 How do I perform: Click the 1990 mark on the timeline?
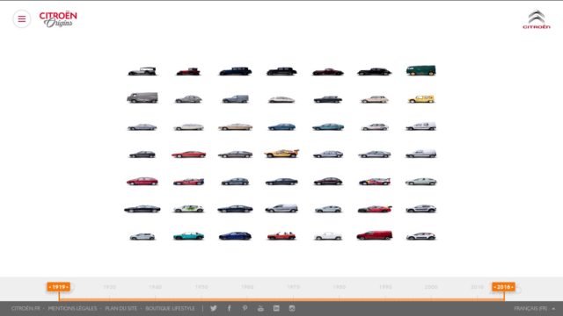385,287
